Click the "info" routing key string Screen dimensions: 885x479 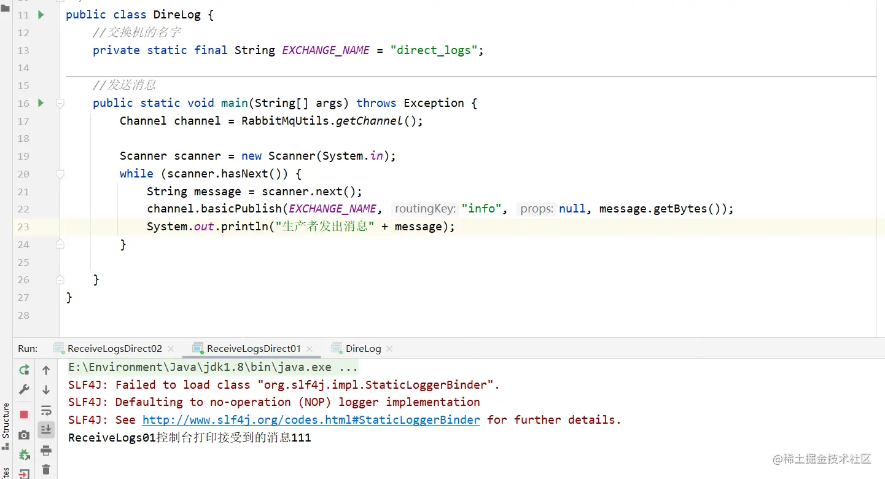[x=482, y=209]
